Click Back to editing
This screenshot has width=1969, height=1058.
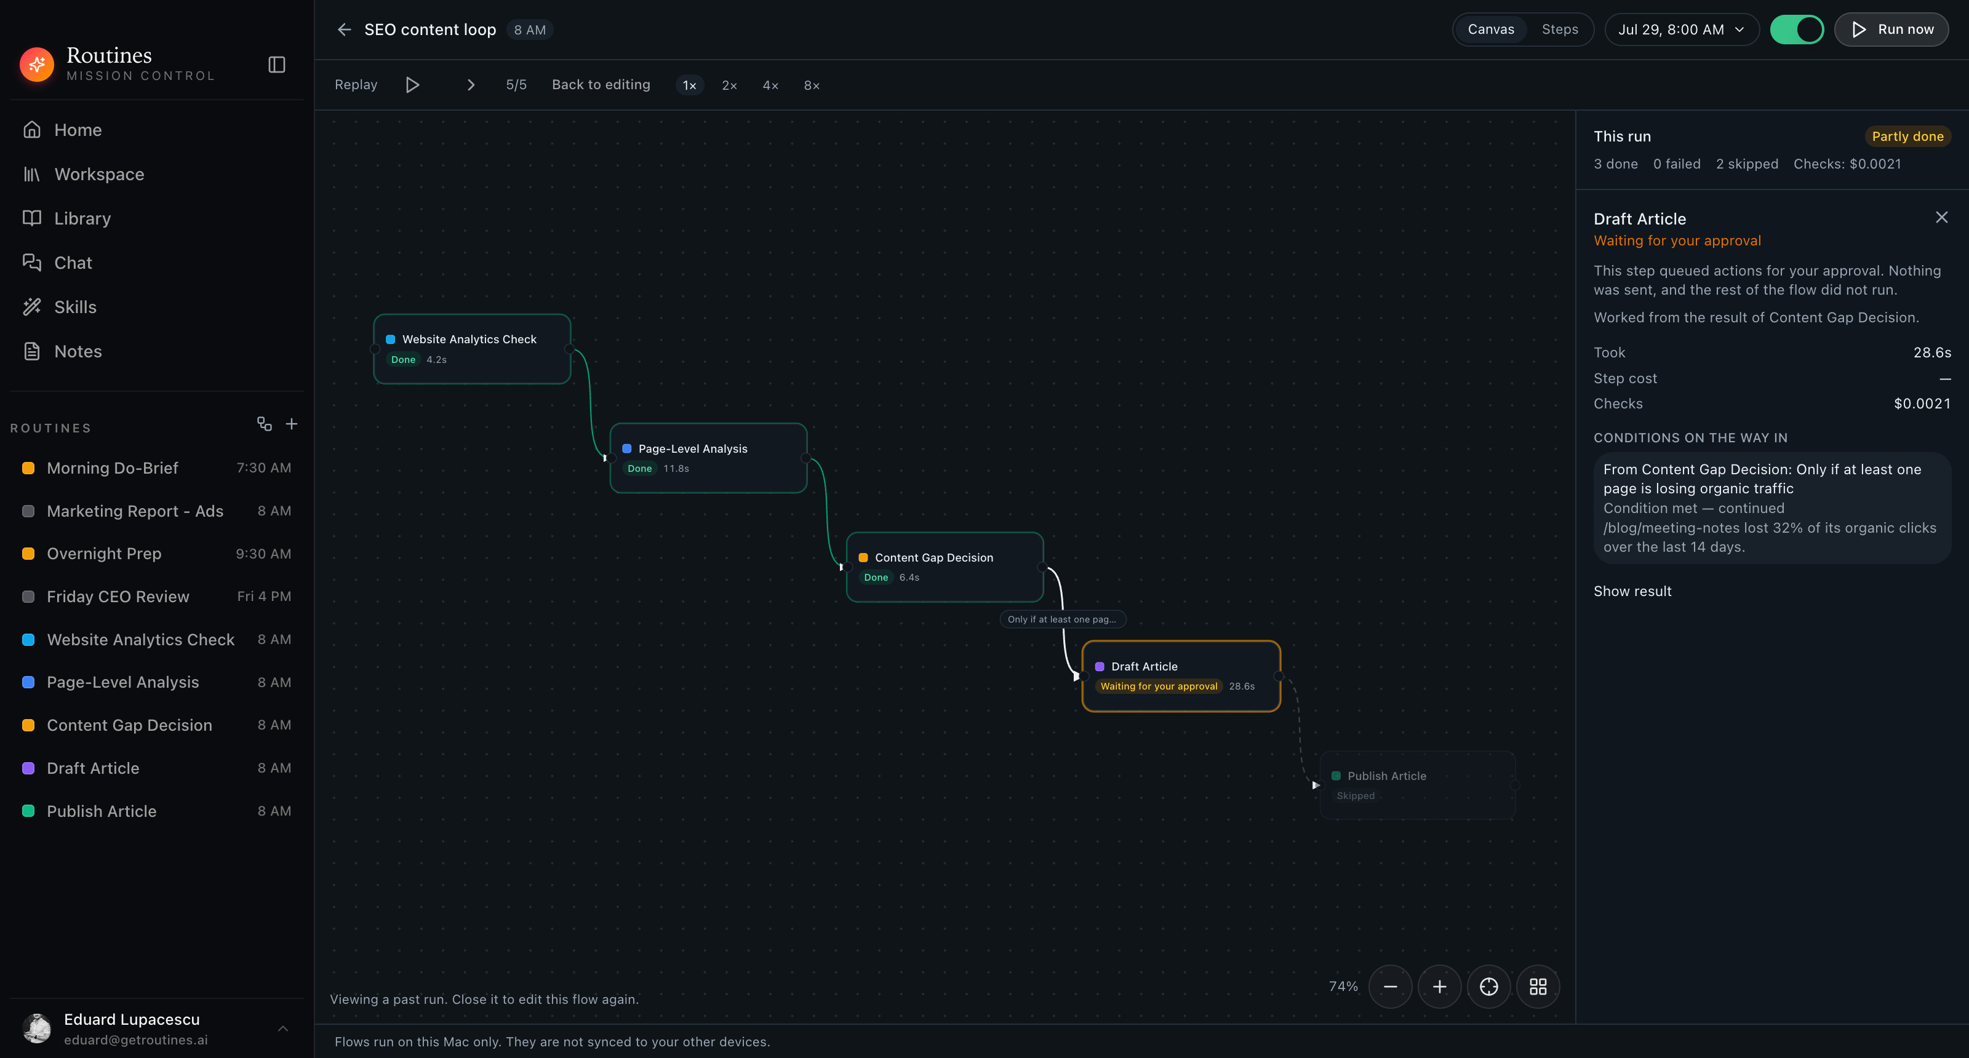tap(601, 85)
